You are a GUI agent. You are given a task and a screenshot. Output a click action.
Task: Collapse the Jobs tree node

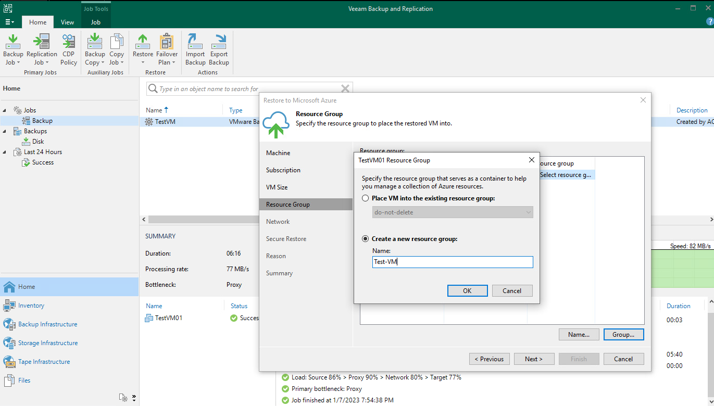(x=5, y=110)
